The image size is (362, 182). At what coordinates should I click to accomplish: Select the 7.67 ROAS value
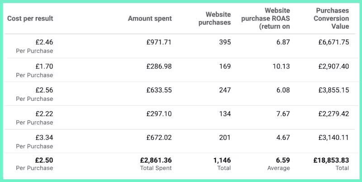click(x=282, y=114)
